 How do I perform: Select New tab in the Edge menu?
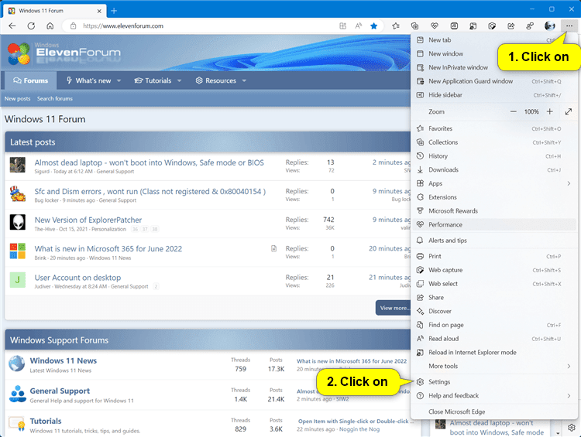click(494, 40)
